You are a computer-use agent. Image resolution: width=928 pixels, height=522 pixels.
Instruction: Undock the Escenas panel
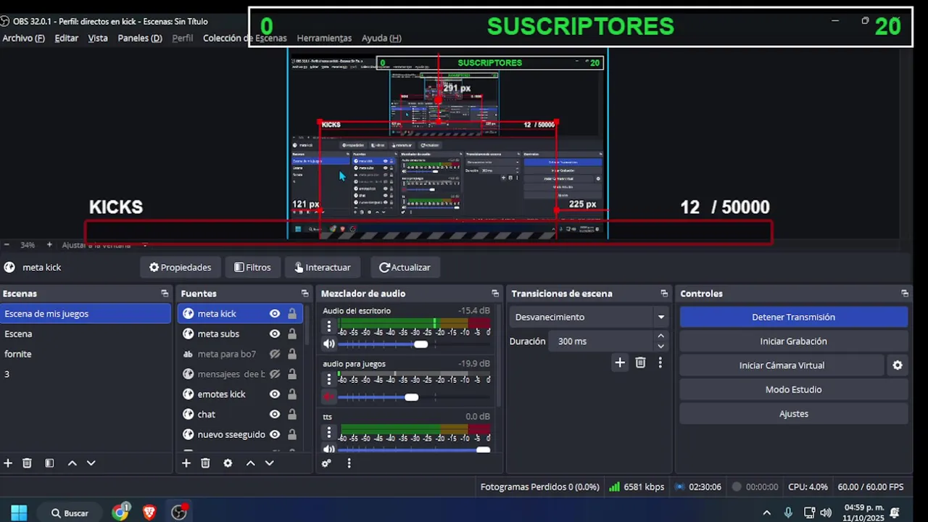pyautogui.click(x=165, y=294)
